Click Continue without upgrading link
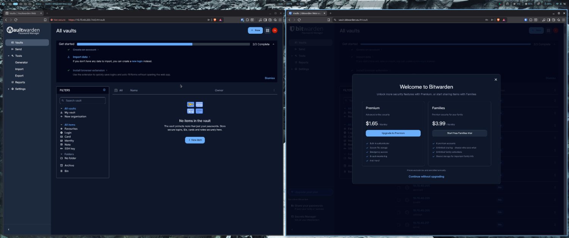The width and height of the screenshot is (569, 238). tap(426, 177)
